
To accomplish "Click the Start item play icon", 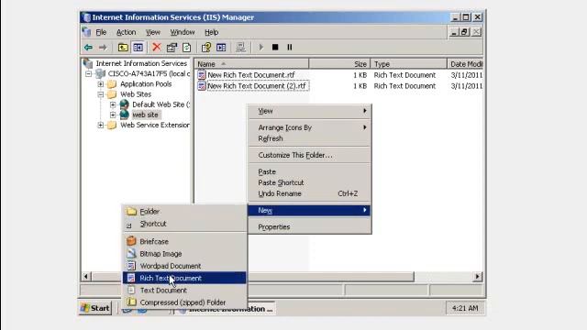I will 260,48.
